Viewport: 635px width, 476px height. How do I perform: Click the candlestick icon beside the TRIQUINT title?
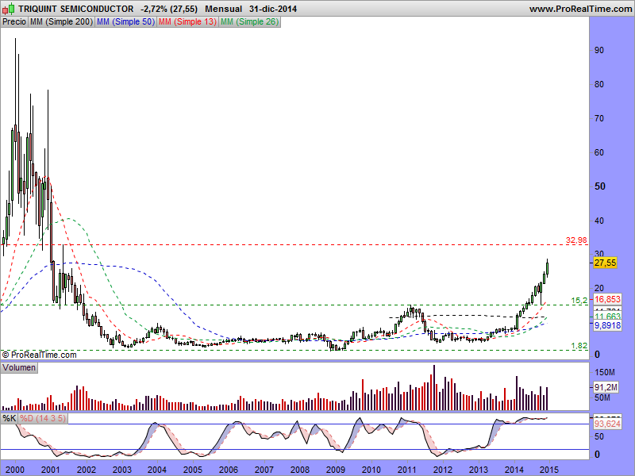[x=8, y=8]
